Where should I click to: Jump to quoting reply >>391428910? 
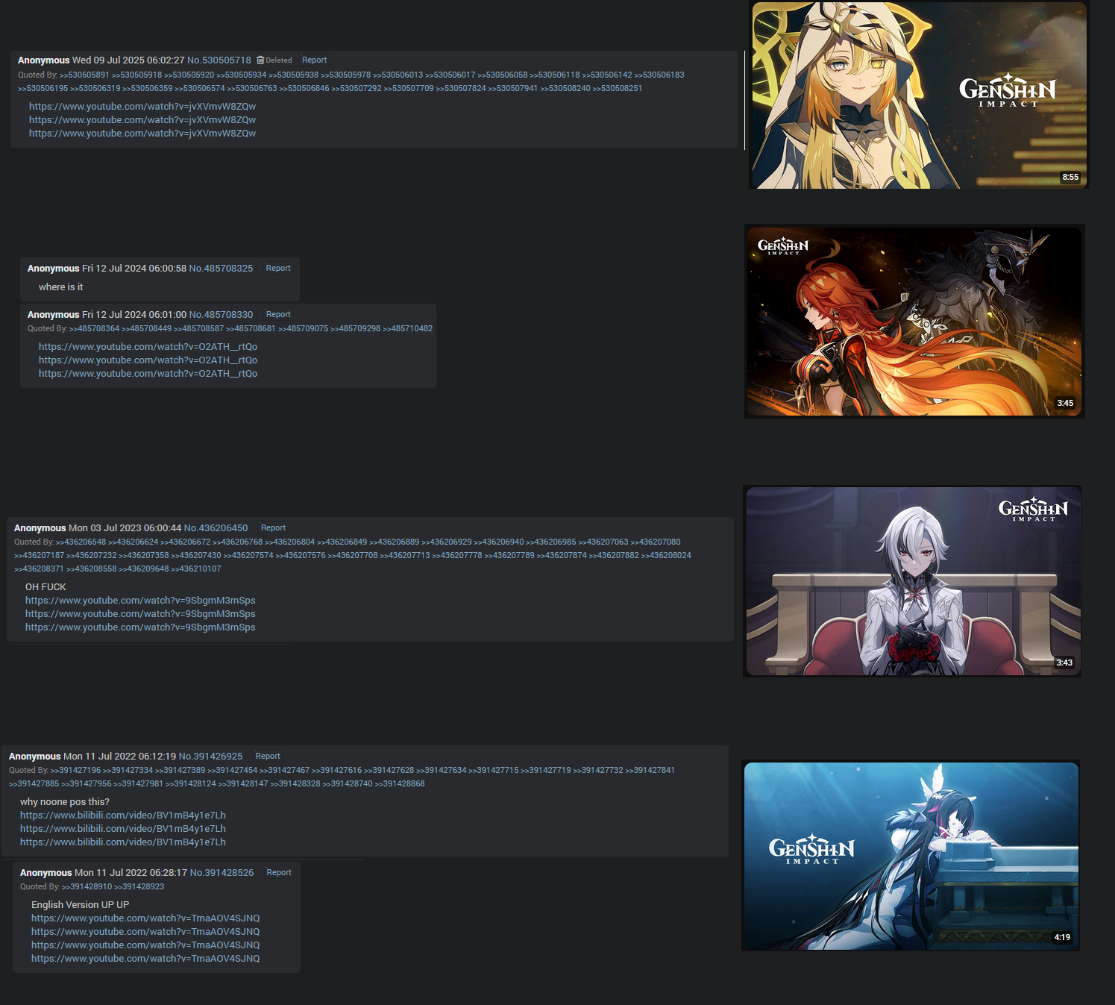coord(87,887)
